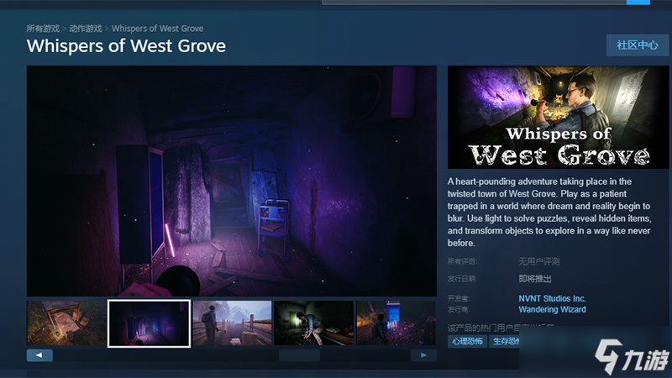Click the 心理恐怖 tag
Image resolution: width=672 pixels, height=378 pixels.
click(465, 341)
